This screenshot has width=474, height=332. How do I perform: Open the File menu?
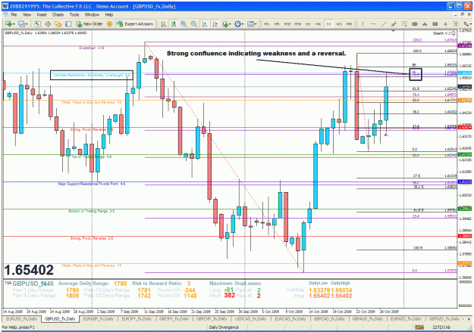tap(14, 14)
